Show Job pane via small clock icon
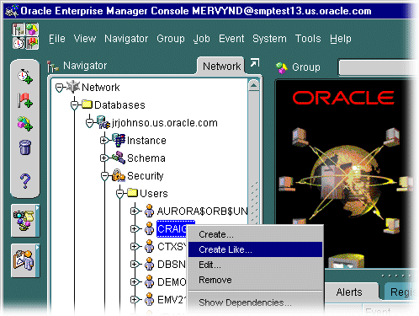This screenshot has height=316, width=419. [19, 43]
